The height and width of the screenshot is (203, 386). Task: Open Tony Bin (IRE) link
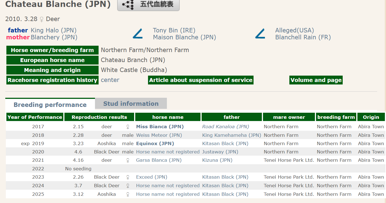(174, 30)
